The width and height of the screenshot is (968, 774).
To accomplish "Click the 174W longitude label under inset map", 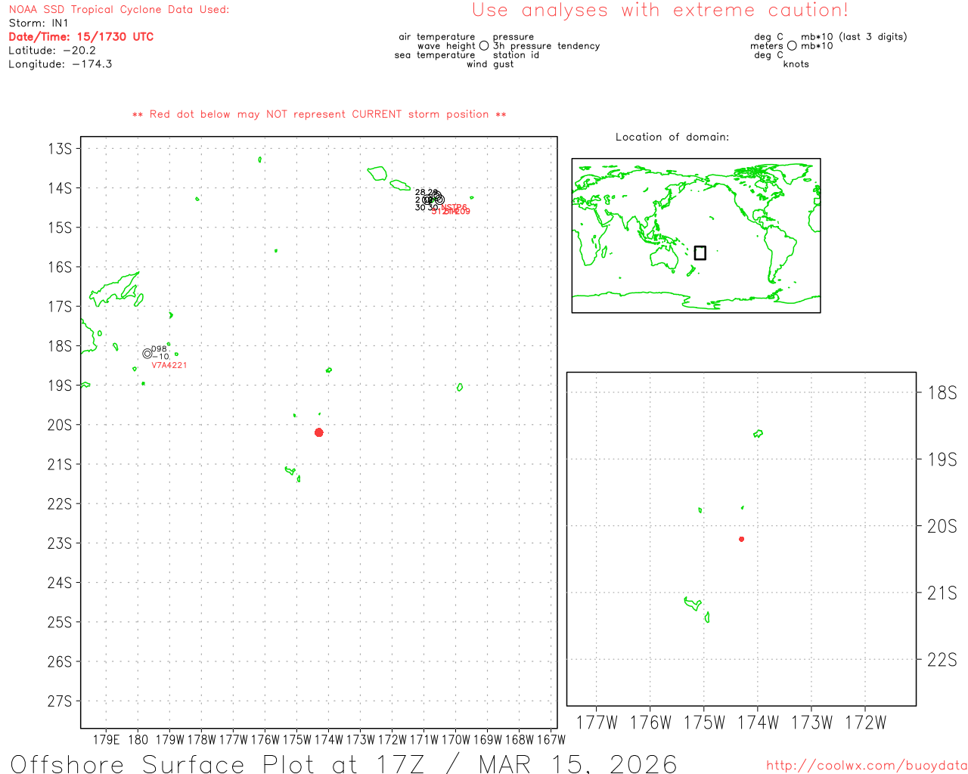I will (x=757, y=723).
